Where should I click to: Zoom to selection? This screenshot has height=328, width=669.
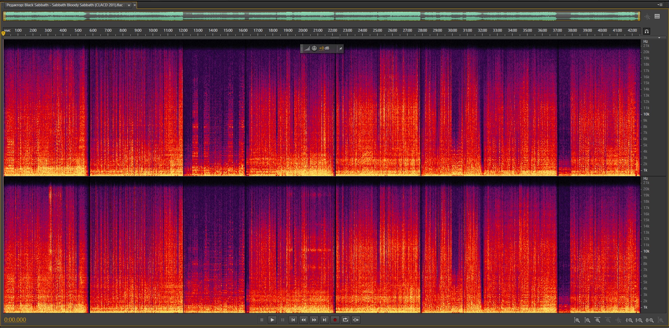coord(649,320)
